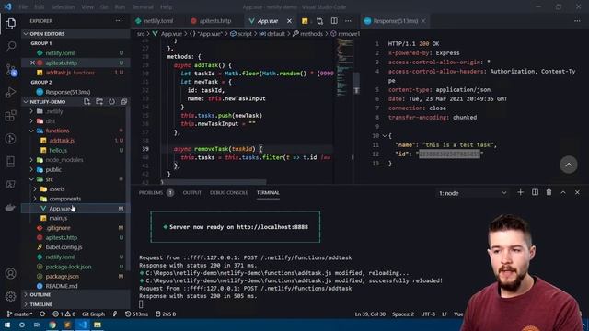Switch to the netlify.toml tab

pos(157,21)
